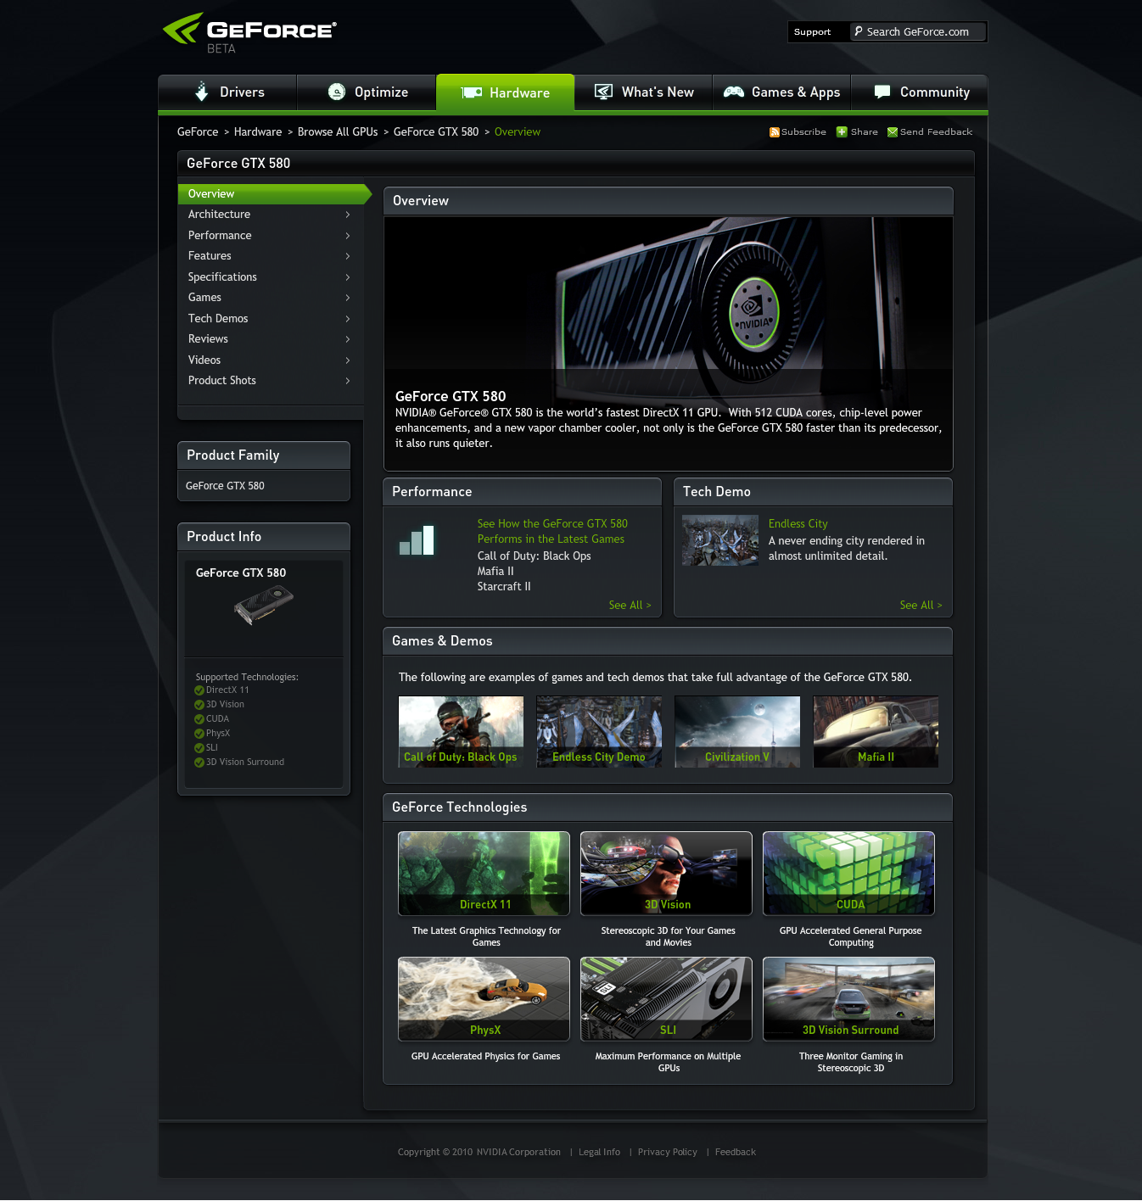Expand the Product Shots sidebar arrow
Screen dimensions: 1142x1201
click(348, 381)
